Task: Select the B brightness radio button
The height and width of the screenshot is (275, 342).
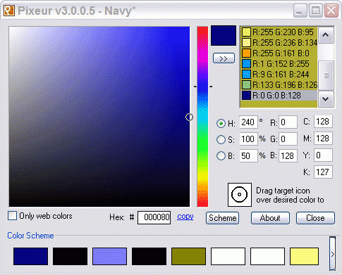Action: (221, 156)
